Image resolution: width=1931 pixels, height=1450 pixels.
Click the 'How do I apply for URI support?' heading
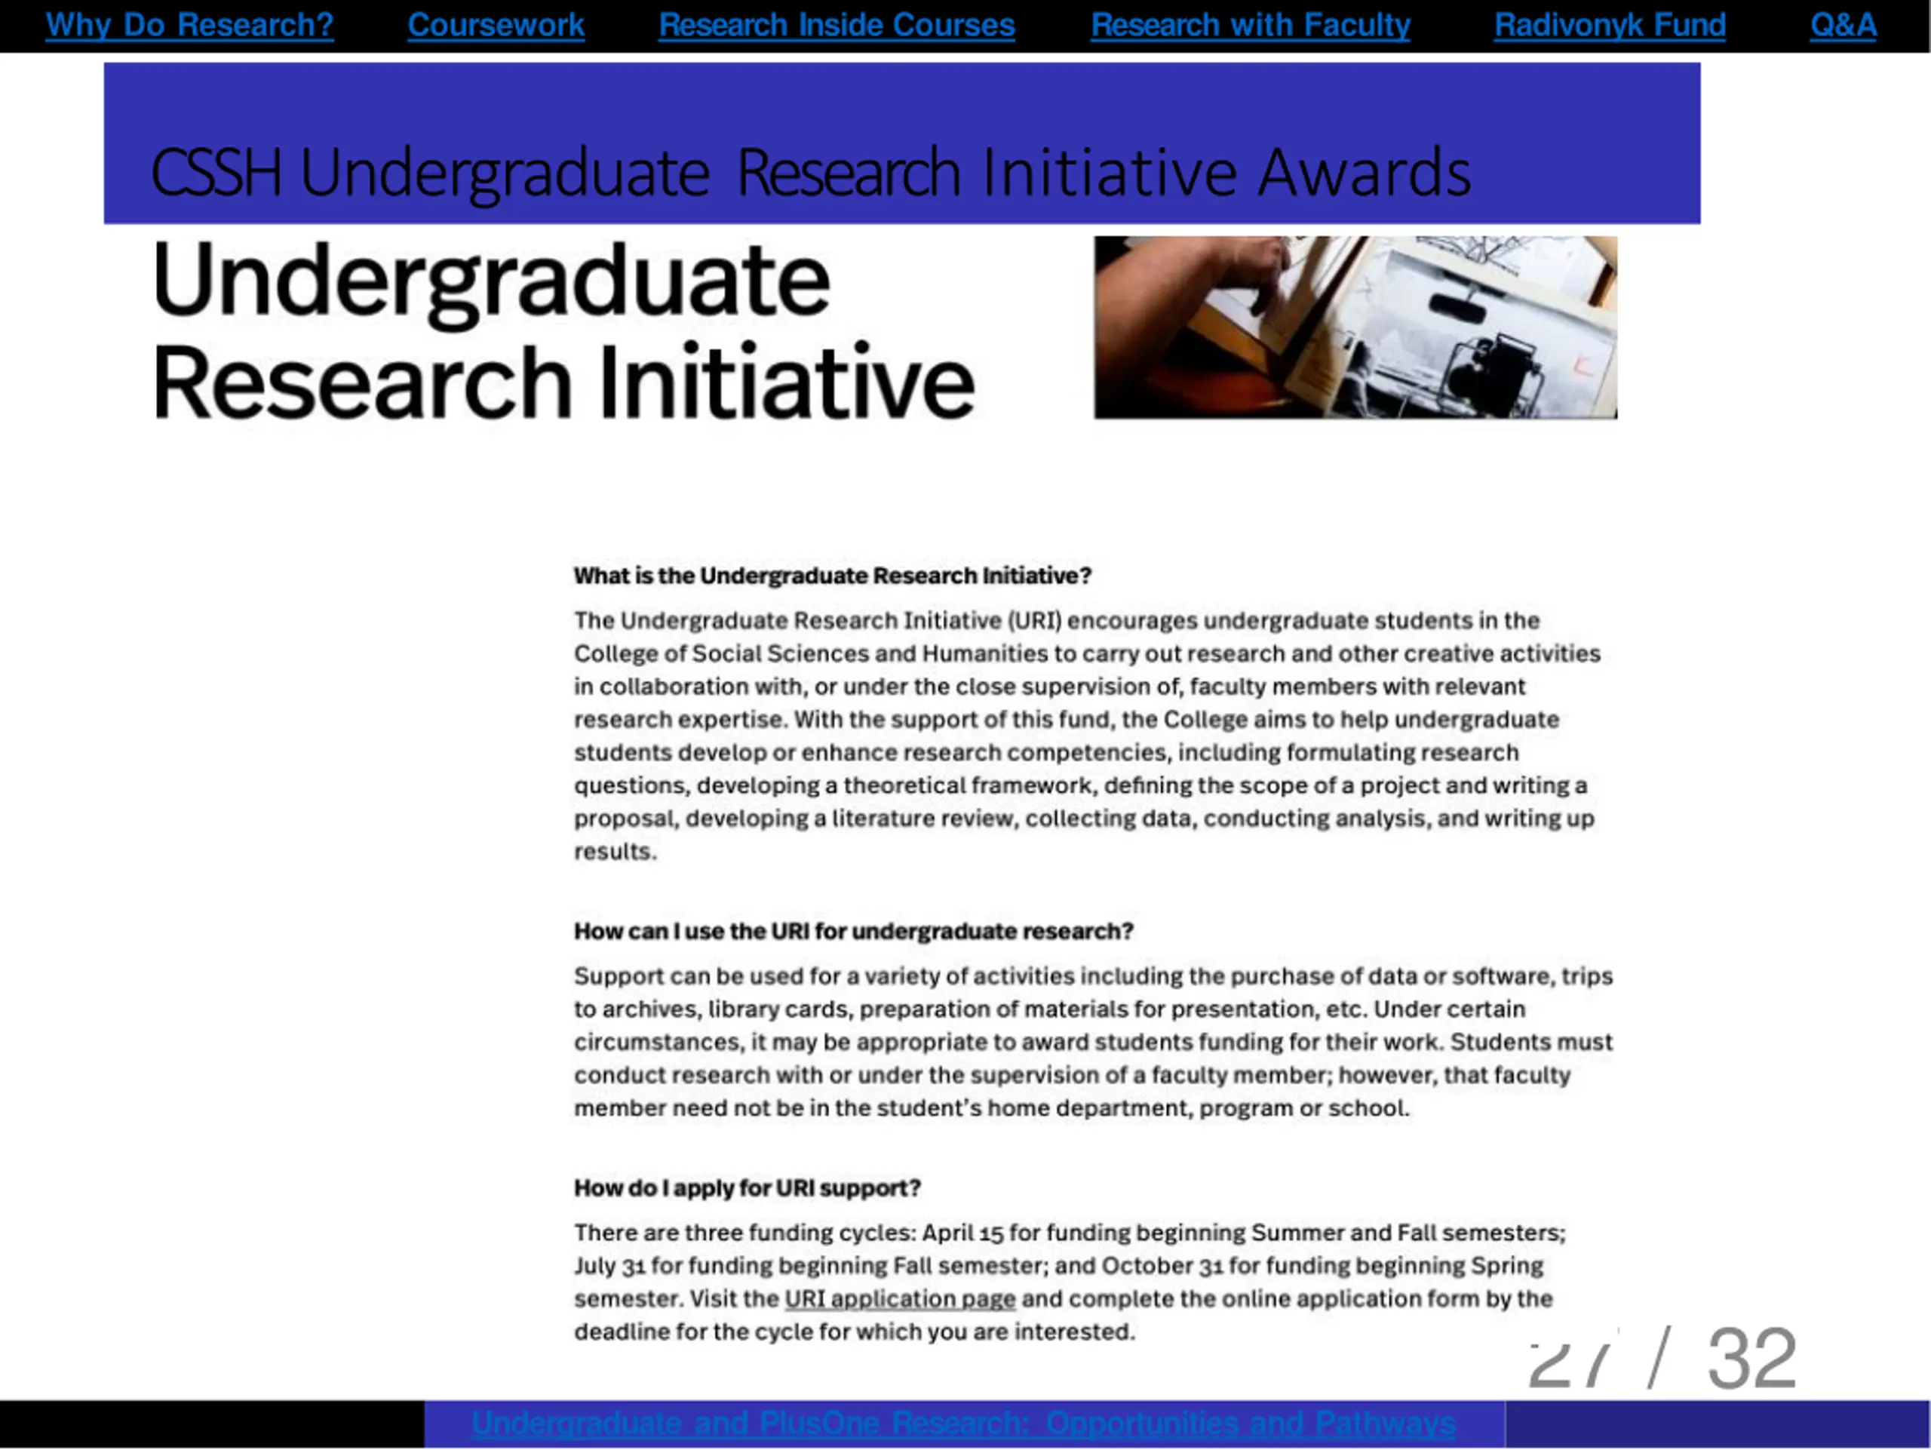[748, 1188]
